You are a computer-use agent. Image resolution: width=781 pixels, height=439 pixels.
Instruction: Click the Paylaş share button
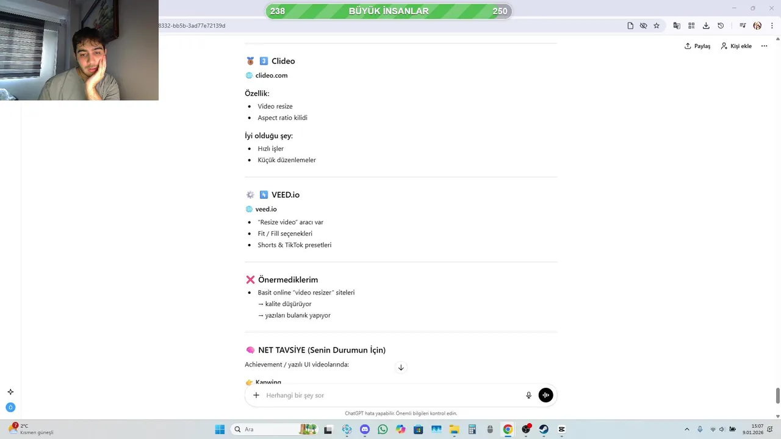[x=697, y=46]
